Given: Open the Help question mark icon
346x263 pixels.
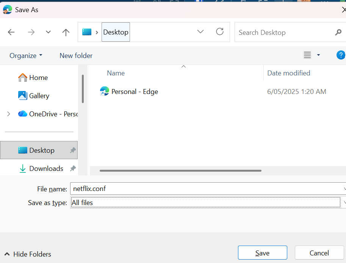Looking at the screenshot, I should coord(341,55).
